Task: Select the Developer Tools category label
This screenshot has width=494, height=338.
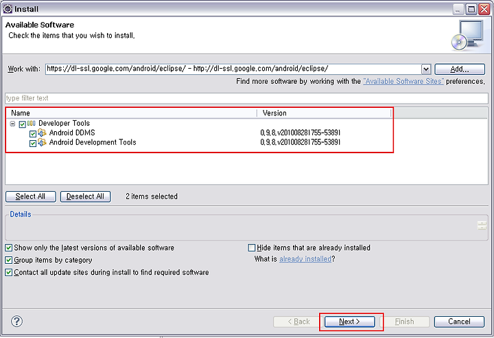Action: pos(64,123)
